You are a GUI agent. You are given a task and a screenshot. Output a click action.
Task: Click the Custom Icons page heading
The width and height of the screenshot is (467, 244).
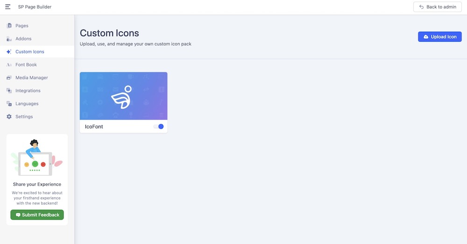click(109, 33)
